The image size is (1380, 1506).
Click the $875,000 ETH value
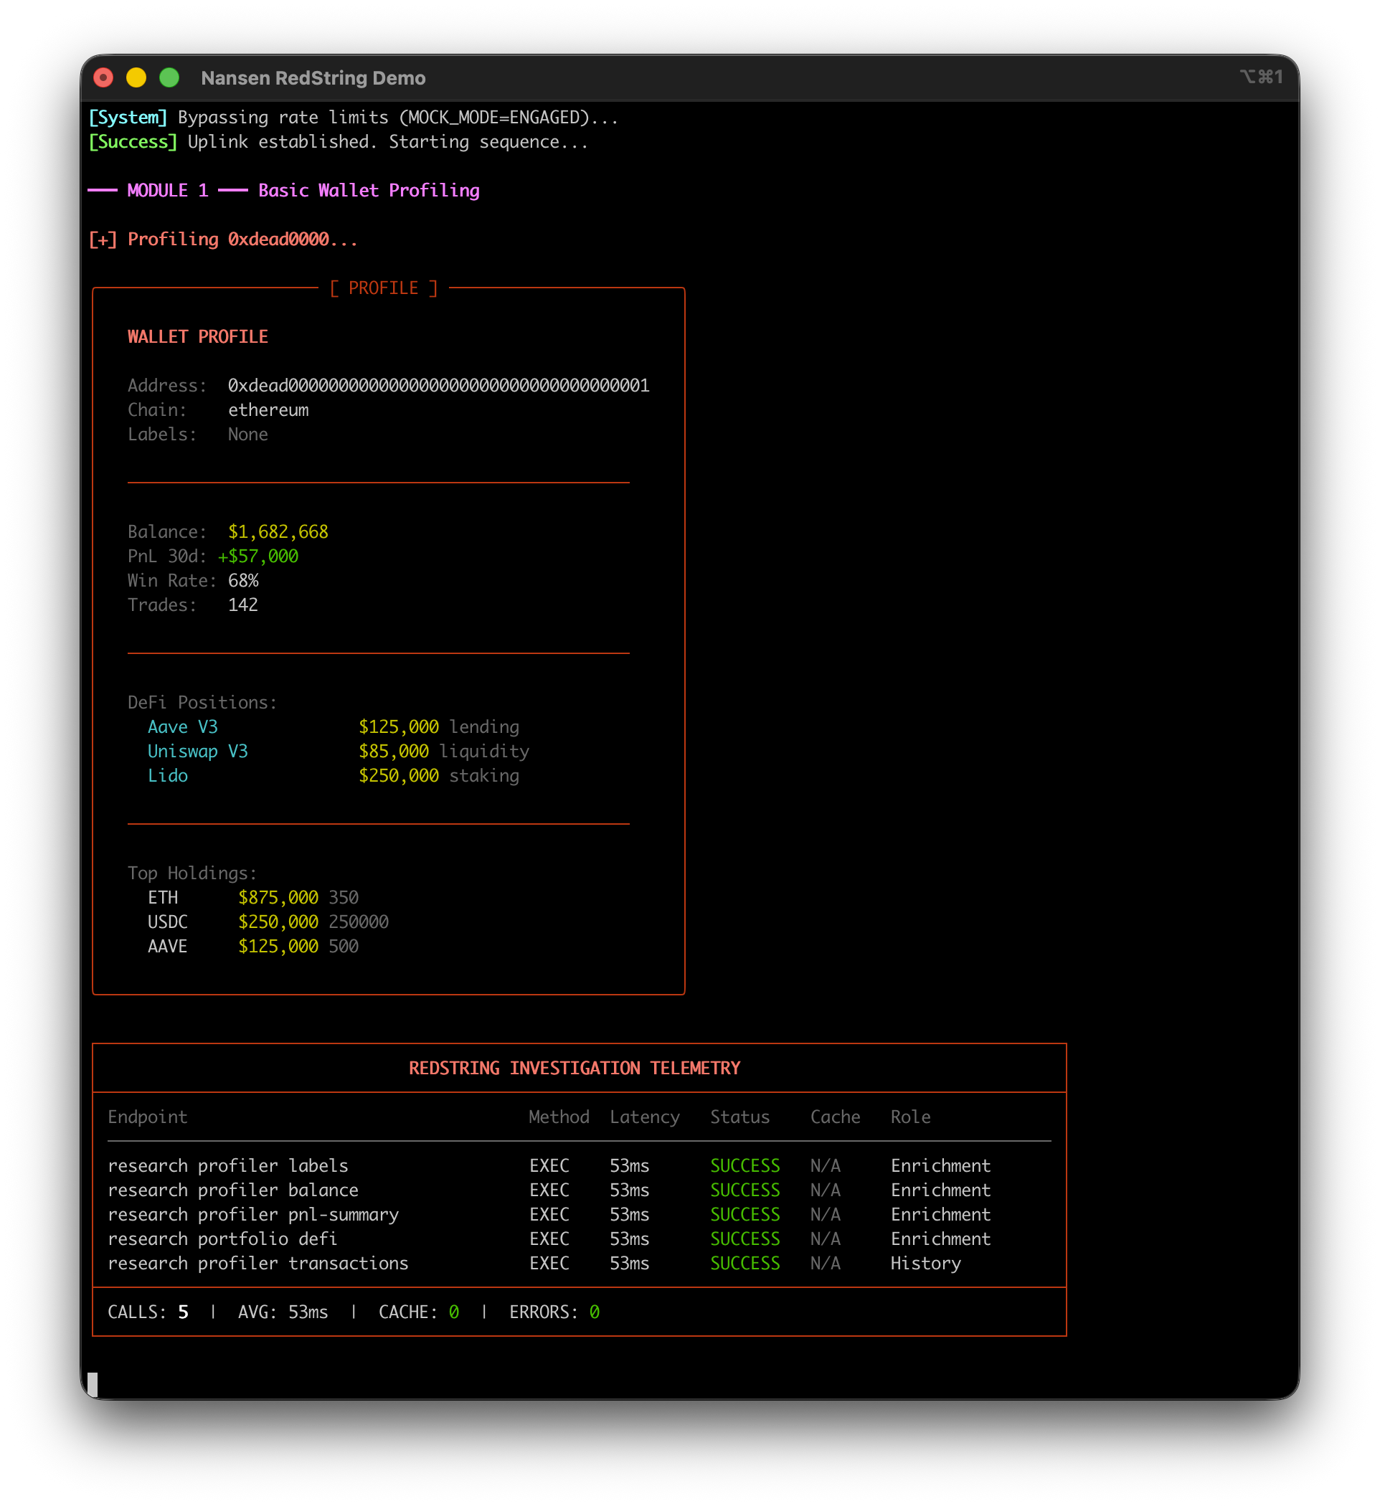click(x=278, y=898)
